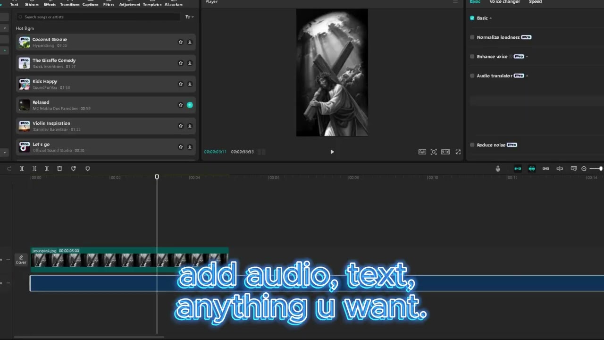Add the Relaxed track with green plus
This screenshot has height=340, width=604.
(190, 105)
